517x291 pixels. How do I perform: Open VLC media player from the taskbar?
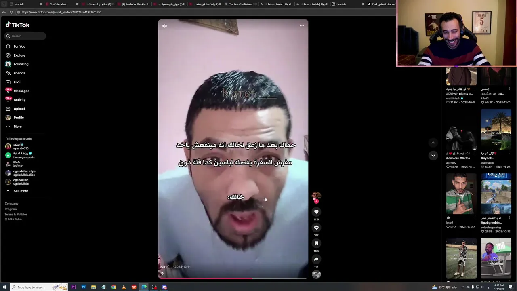(x=124, y=287)
